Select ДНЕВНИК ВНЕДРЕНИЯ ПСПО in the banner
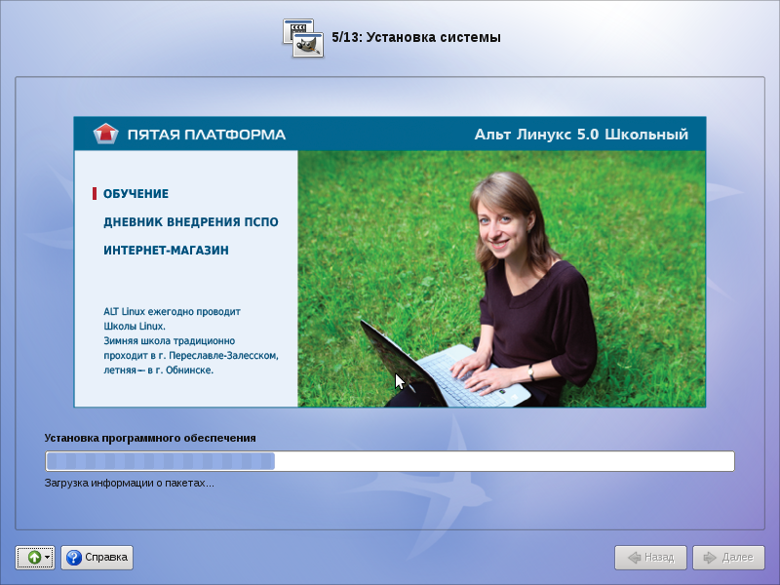The image size is (780, 585). (x=190, y=222)
